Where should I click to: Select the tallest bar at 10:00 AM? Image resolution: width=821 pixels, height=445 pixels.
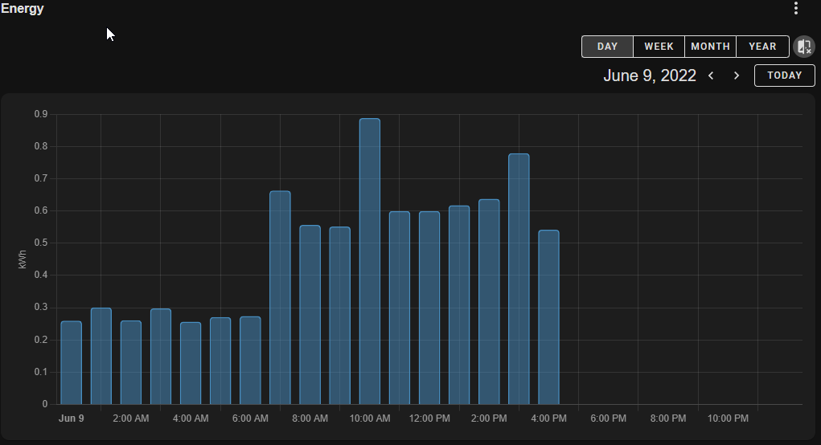(x=370, y=261)
